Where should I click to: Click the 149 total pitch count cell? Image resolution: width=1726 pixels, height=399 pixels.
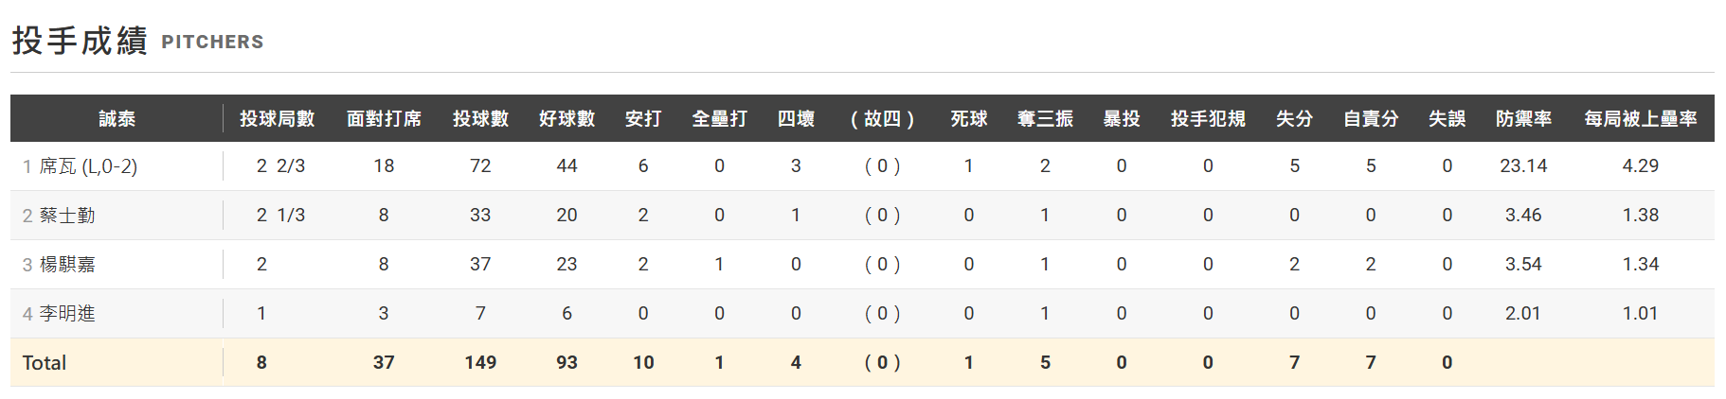(480, 363)
